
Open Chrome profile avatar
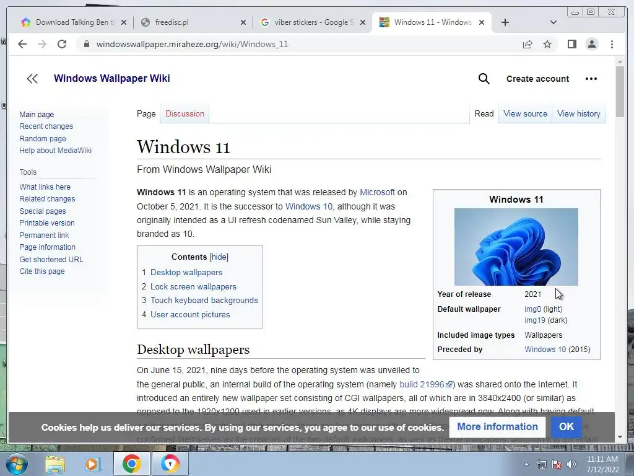click(x=592, y=44)
